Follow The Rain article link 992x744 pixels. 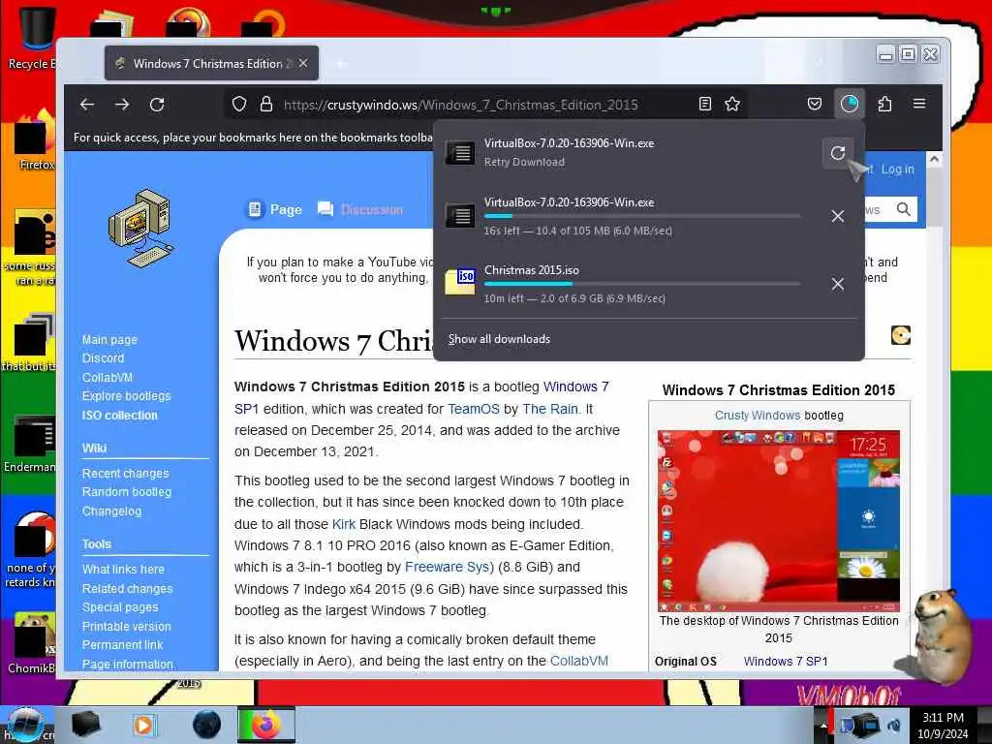pyautogui.click(x=550, y=410)
